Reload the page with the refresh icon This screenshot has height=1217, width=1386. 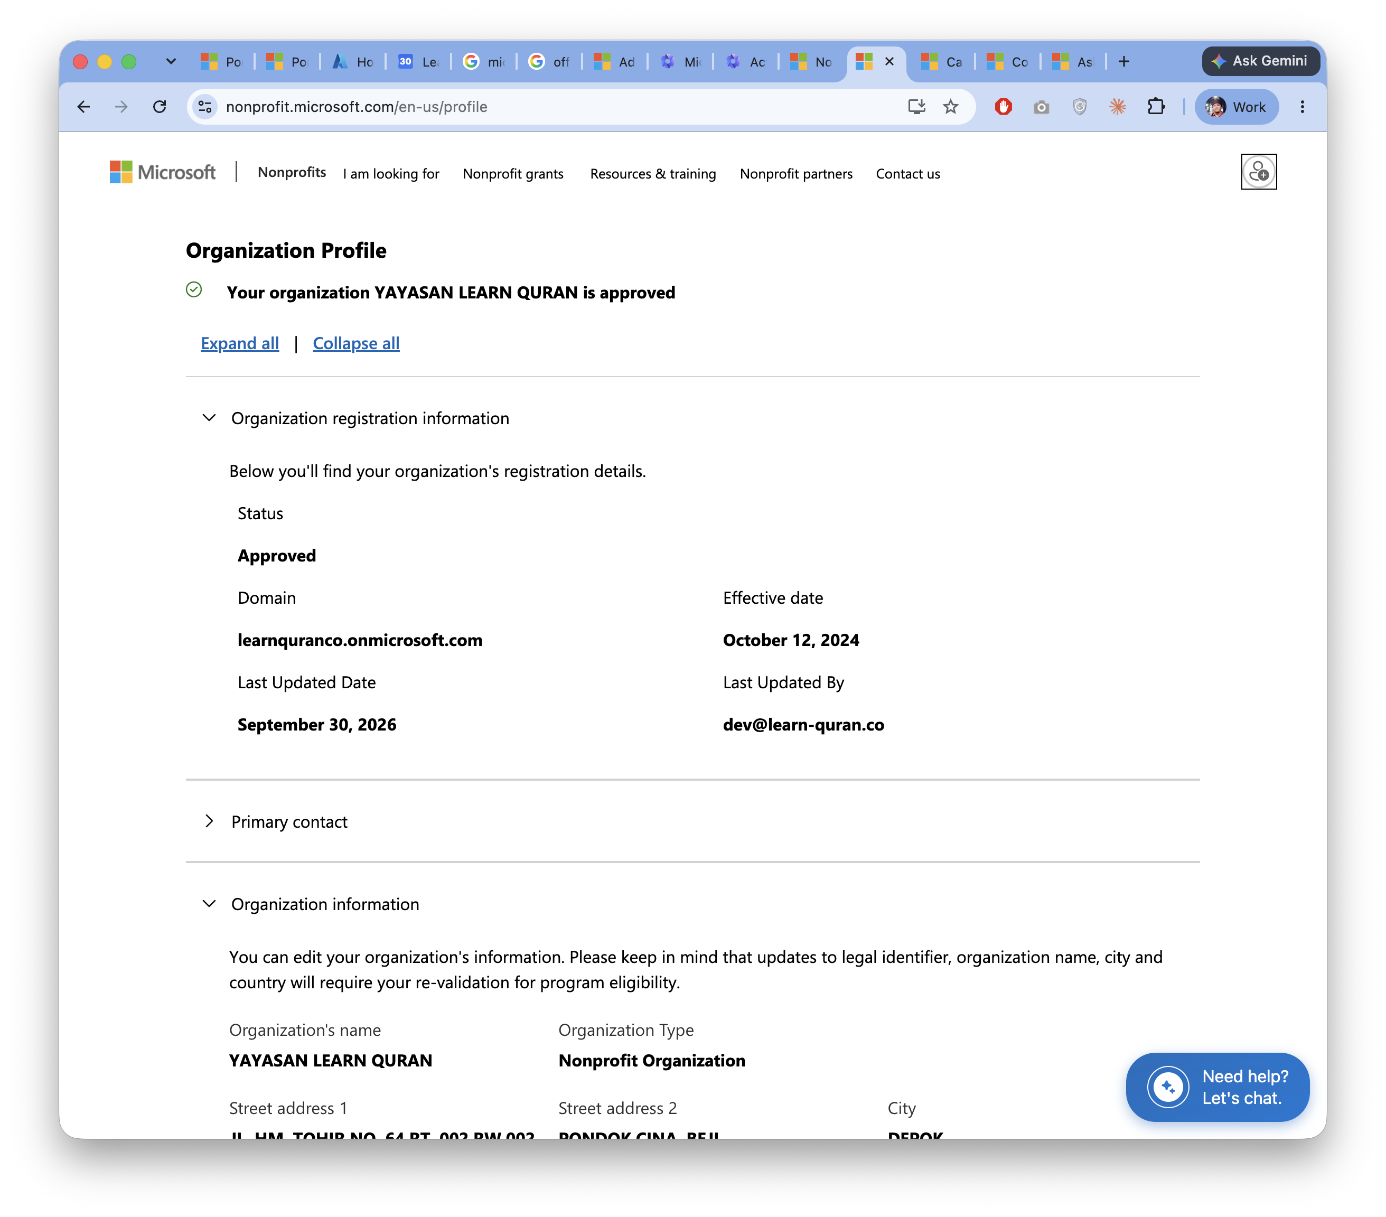160,107
